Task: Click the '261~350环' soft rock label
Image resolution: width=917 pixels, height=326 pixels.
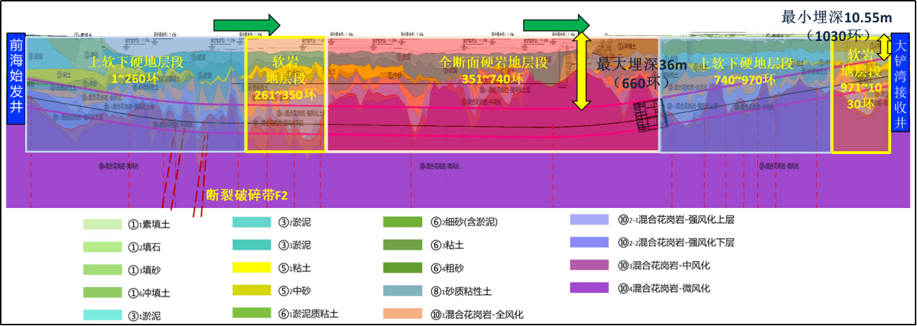Action: (x=286, y=94)
